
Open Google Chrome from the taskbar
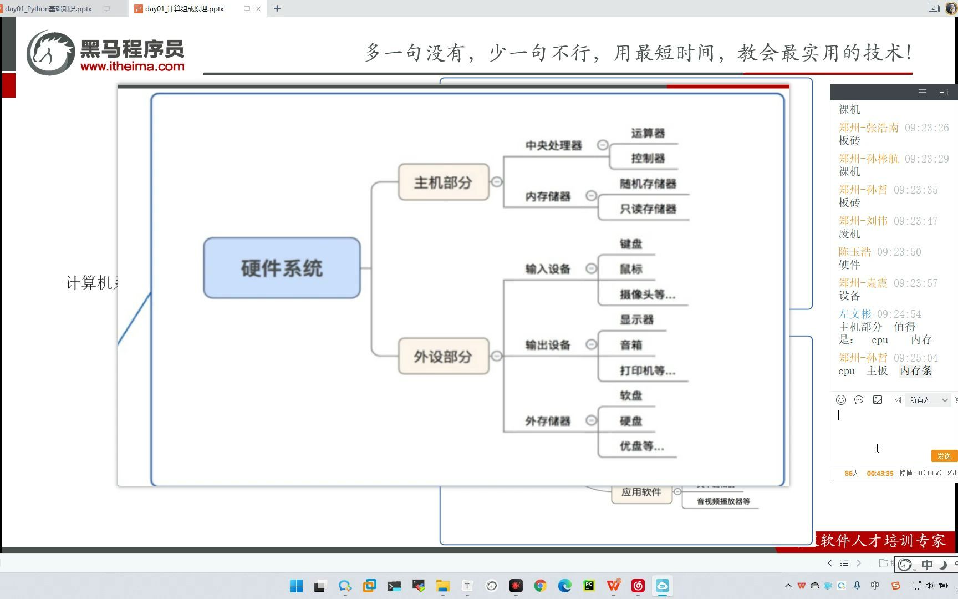pos(540,586)
